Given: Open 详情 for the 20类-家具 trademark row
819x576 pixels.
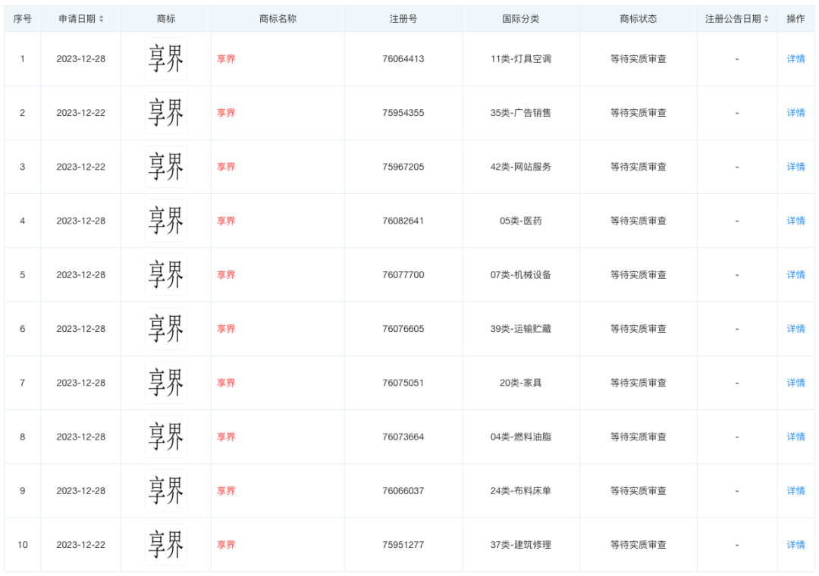Looking at the screenshot, I should pos(795,383).
